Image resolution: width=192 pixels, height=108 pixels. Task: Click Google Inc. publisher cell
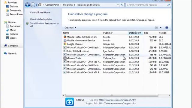click(x=109, y=44)
